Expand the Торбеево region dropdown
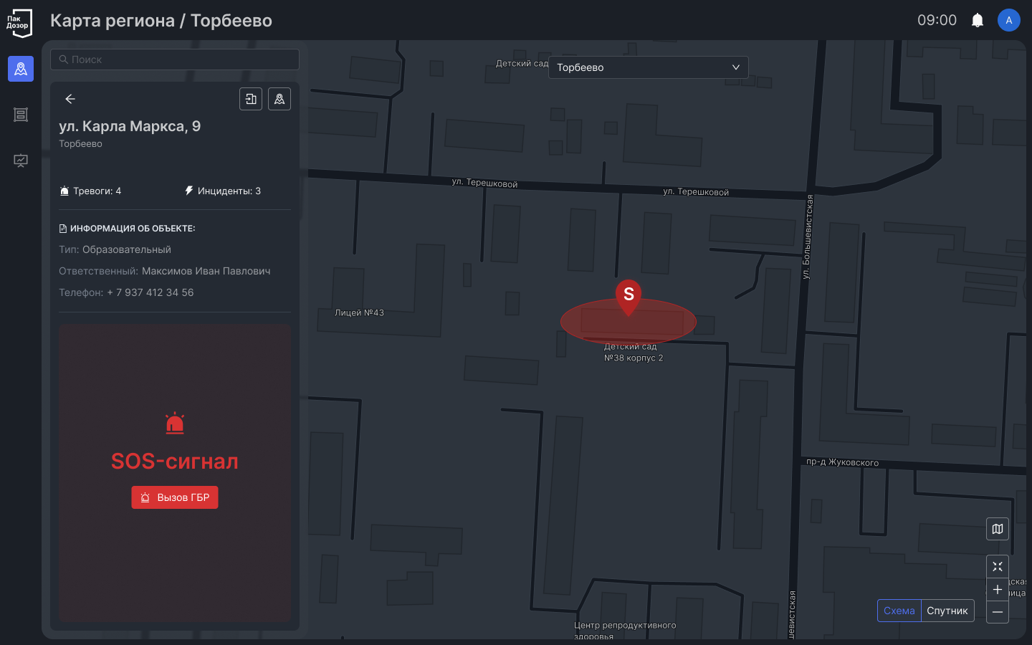The height and width of the screenshot is (645, 1032). point(648,67)
